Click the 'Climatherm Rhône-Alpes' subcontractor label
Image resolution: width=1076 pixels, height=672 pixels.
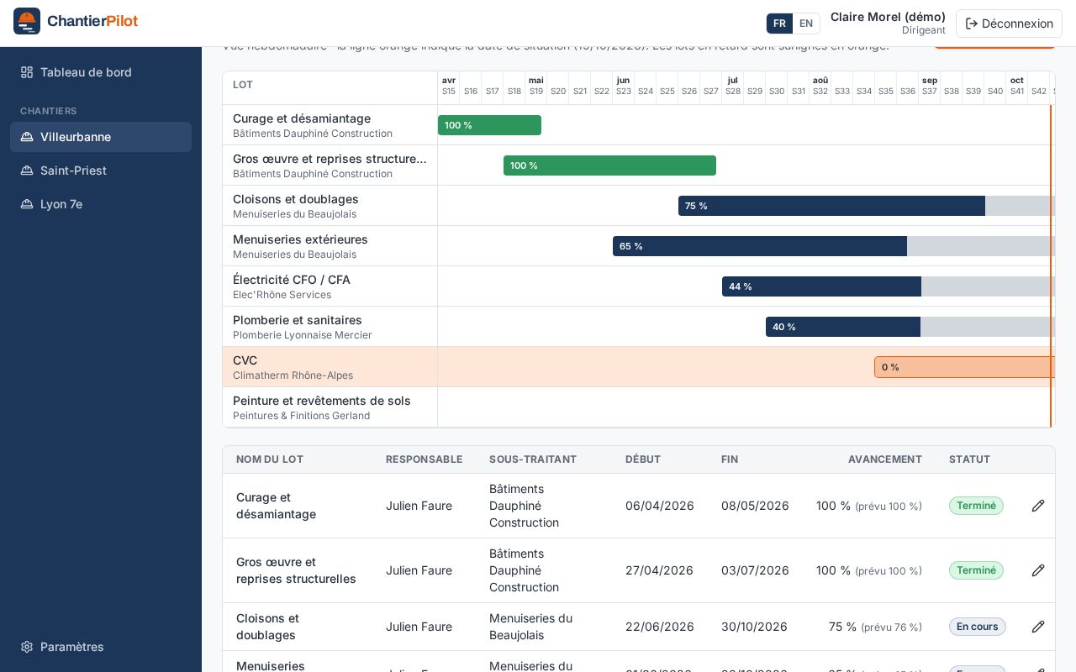293,375
